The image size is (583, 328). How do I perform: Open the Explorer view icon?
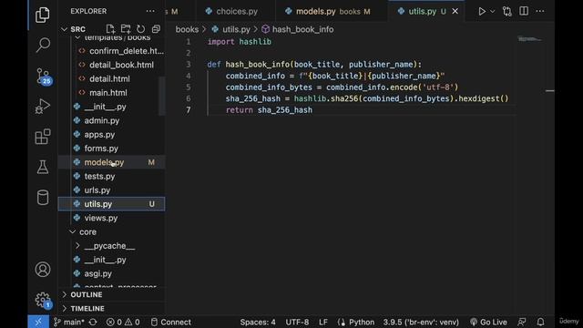43,15
